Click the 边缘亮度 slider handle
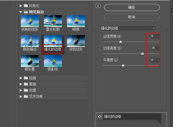The width and height of the screenshot is (173, 127). point(143,54)
